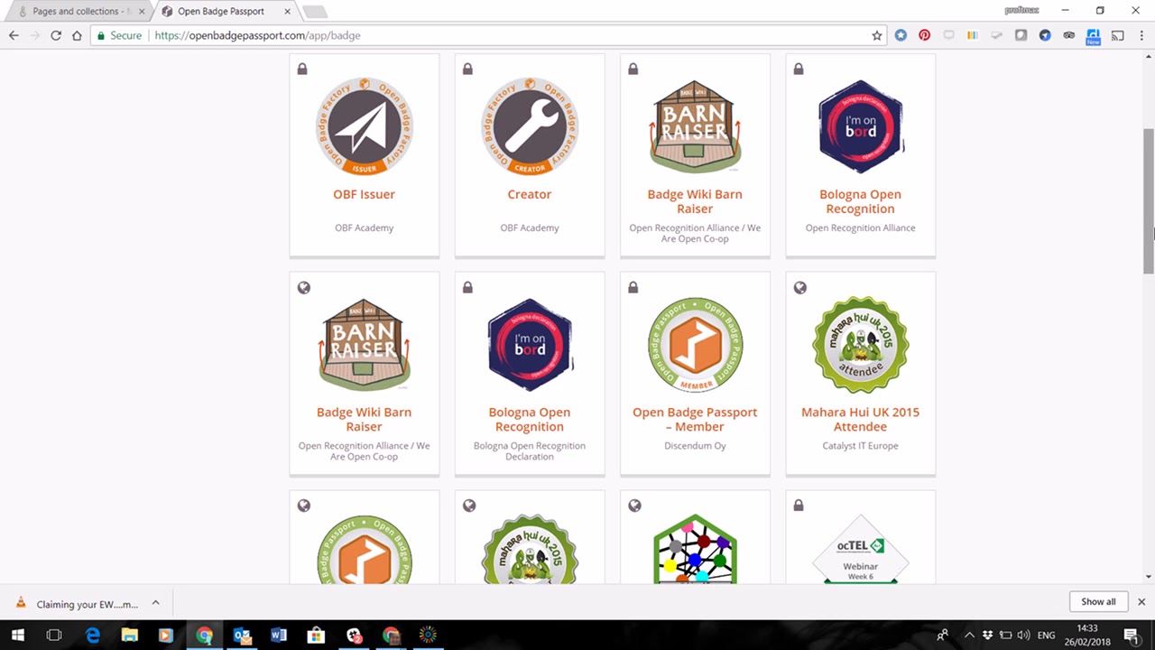Image resolution: width=1155 pixels, height=650 pixels.
Task: Click the blue paper-plane extension icon
Action: click(1045, 35)
